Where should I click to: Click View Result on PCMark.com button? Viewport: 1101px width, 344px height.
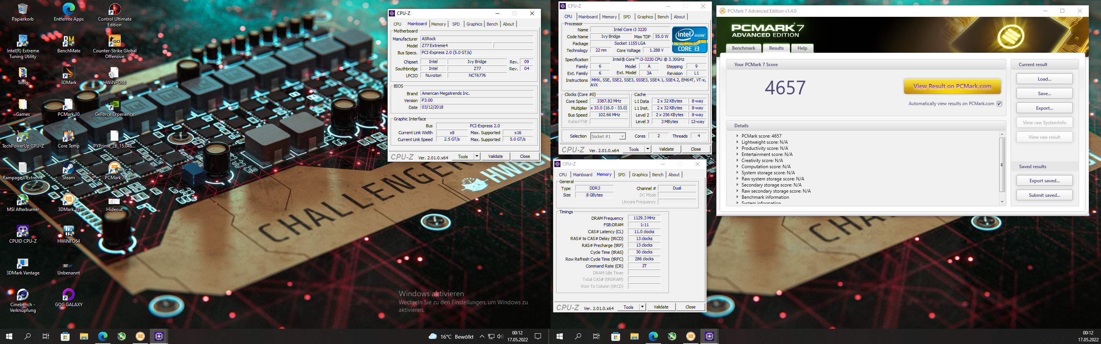952,86
